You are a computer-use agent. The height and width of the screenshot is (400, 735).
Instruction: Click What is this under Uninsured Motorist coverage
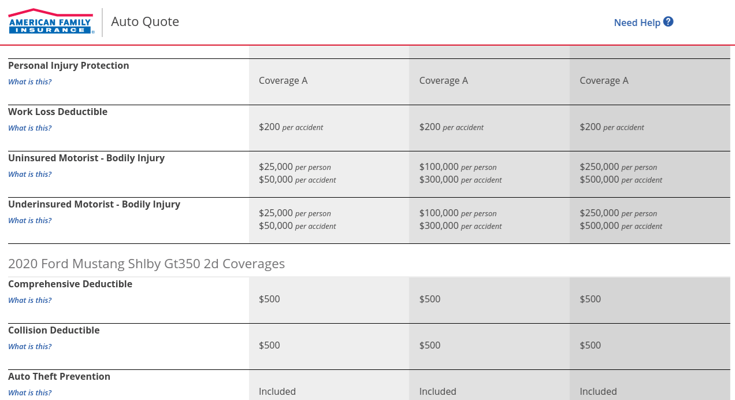(29, 174)
